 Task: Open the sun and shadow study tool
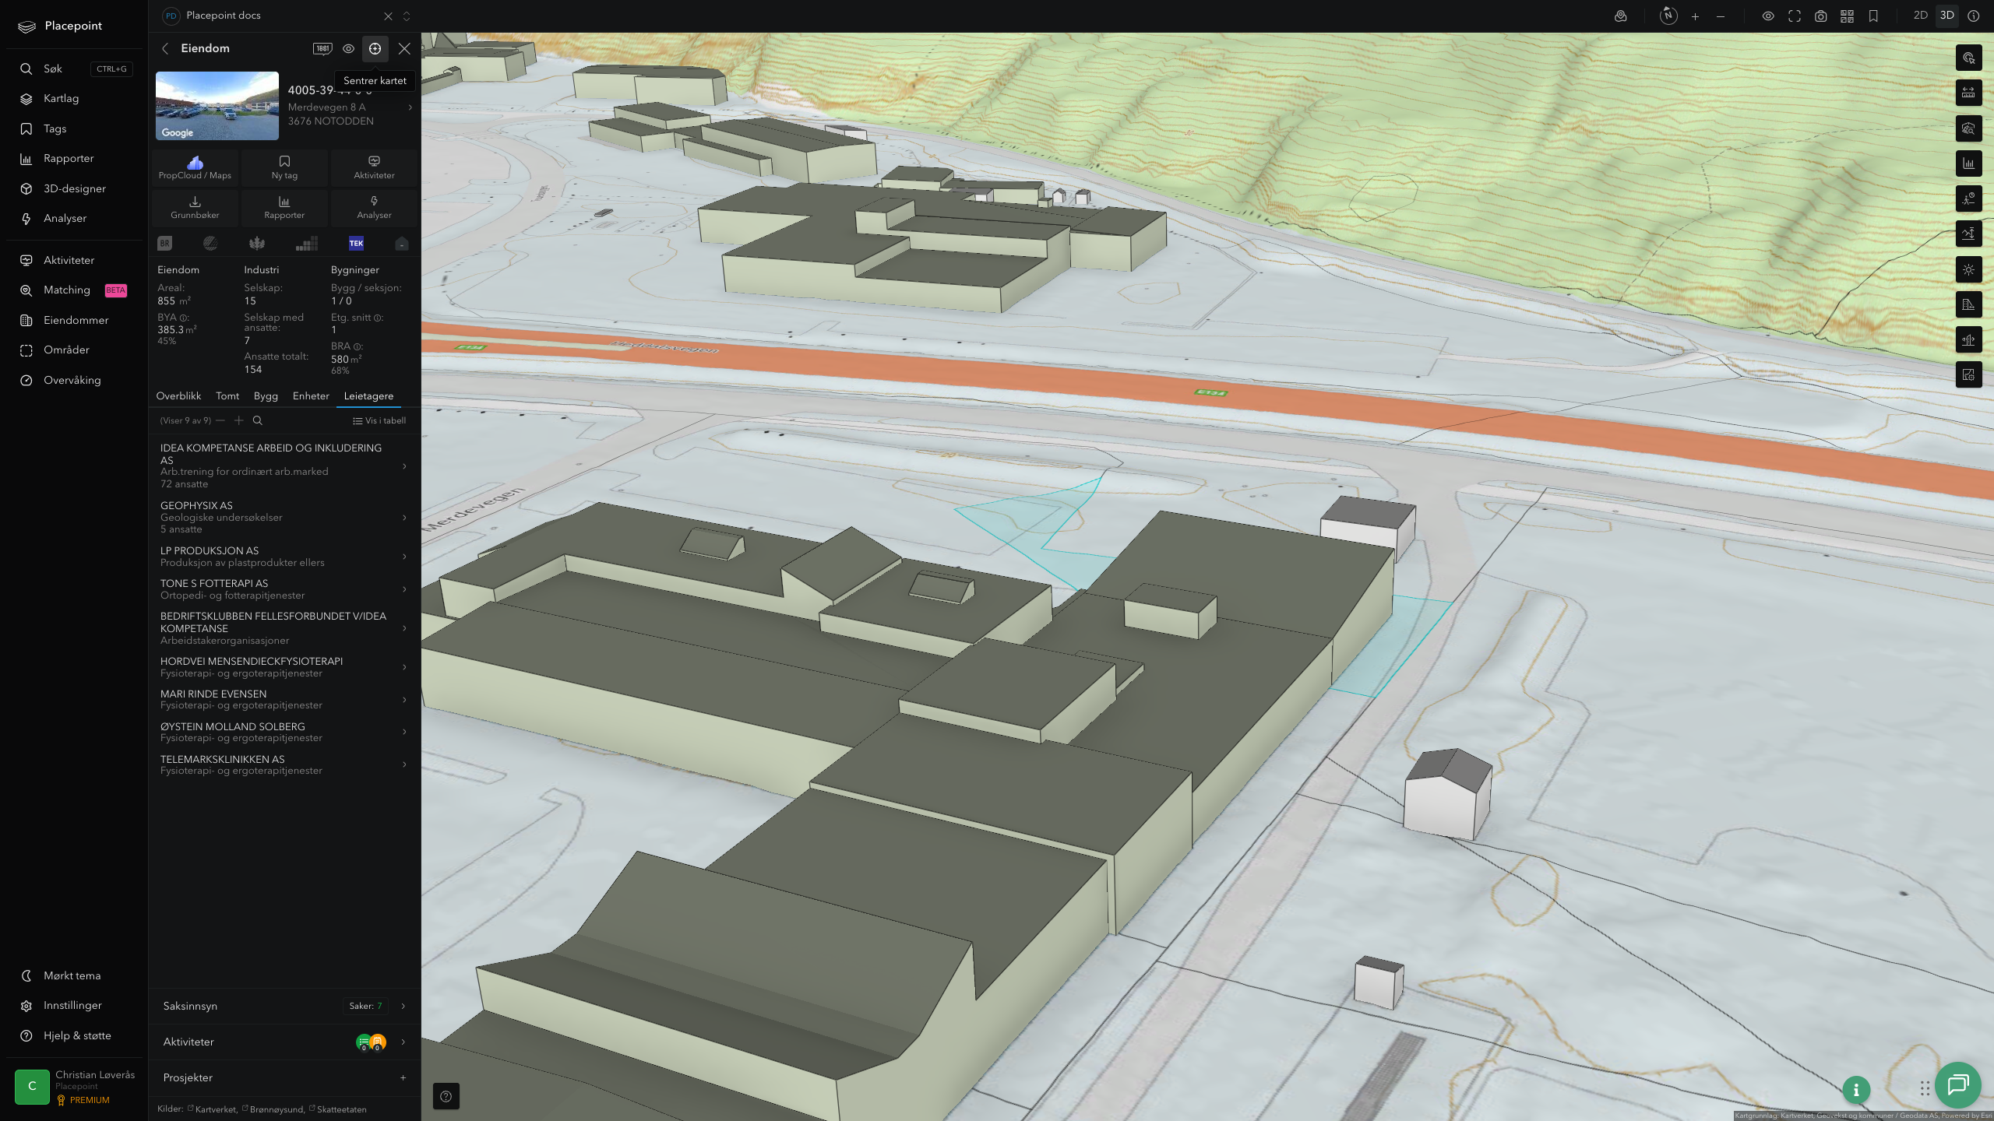click(x=1968, y=270)
